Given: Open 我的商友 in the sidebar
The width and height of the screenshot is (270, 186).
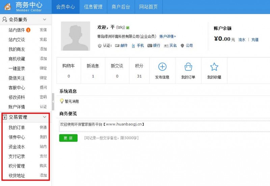Looking at the screenshot, I should pos(17,49).
